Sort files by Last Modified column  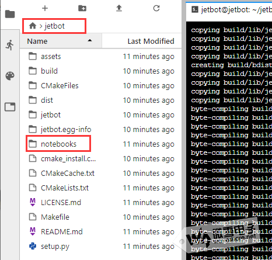(142, 41)
